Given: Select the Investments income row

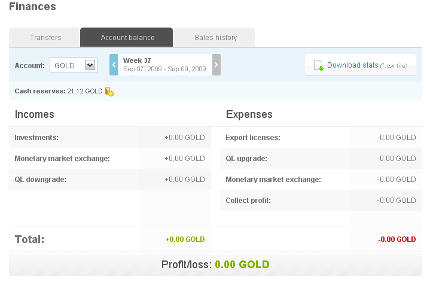Looking at the screenshot, I should click(110, 138).
